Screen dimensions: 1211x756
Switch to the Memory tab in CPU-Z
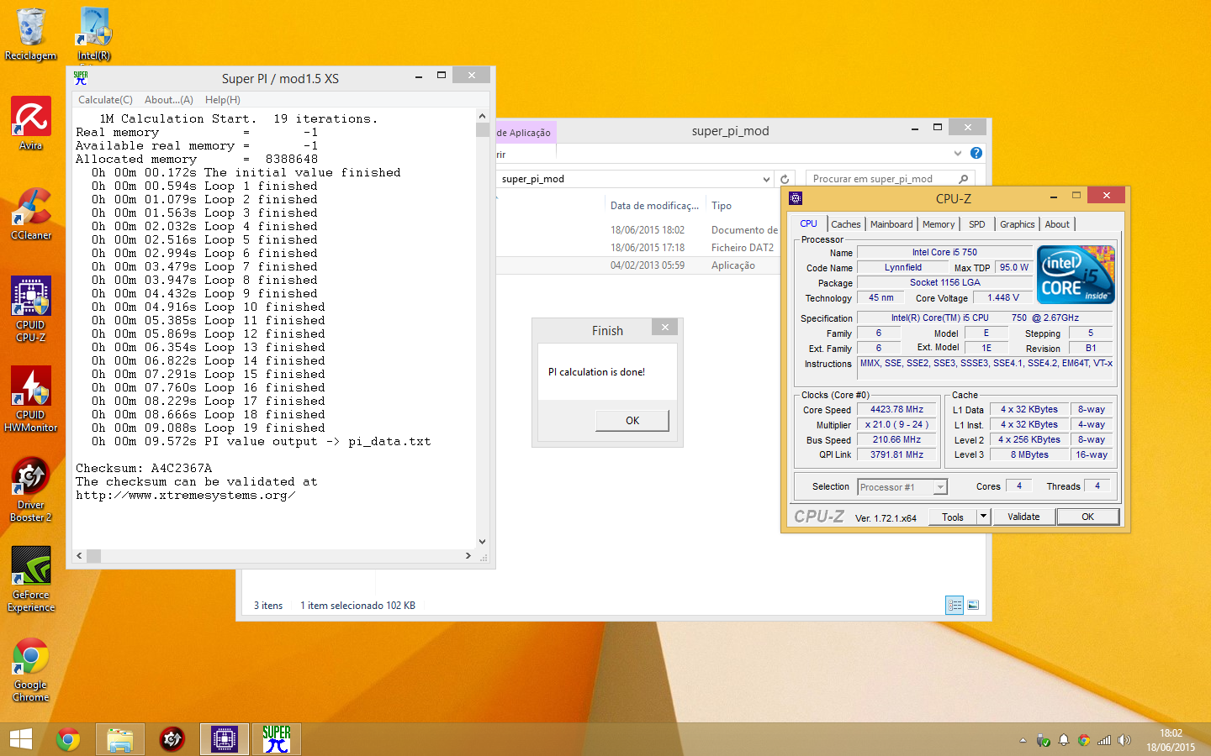point(939,224)
